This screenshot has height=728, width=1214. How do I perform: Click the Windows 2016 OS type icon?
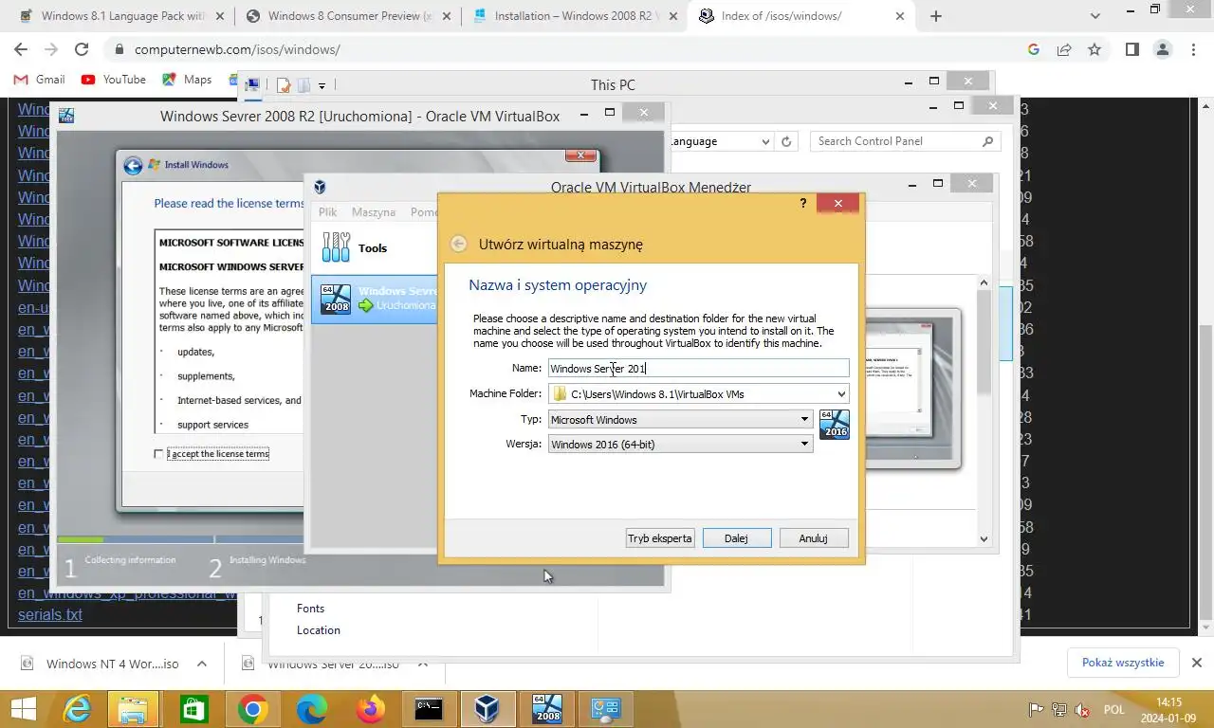[x=835, y=424]
